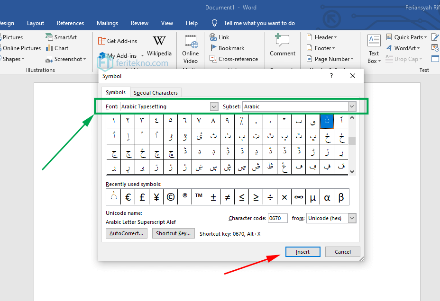Select the Not equal ≠ recent symbol
Screen dimensions: 440x301
(228, 197)
